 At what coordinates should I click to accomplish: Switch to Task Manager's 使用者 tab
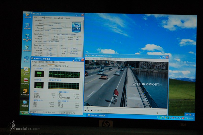pyautogui.click(x=66, y=66)
